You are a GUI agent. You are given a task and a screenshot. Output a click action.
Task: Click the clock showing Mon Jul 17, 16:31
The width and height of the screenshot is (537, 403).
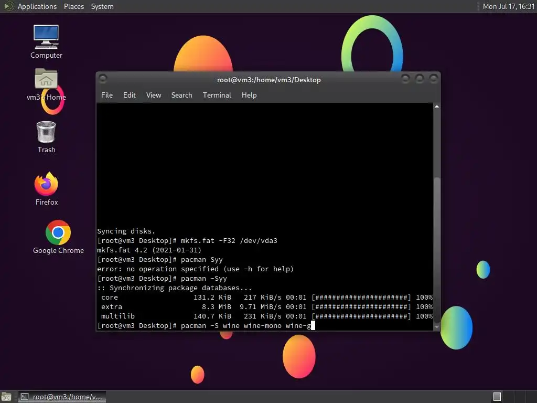pos(508,6)
